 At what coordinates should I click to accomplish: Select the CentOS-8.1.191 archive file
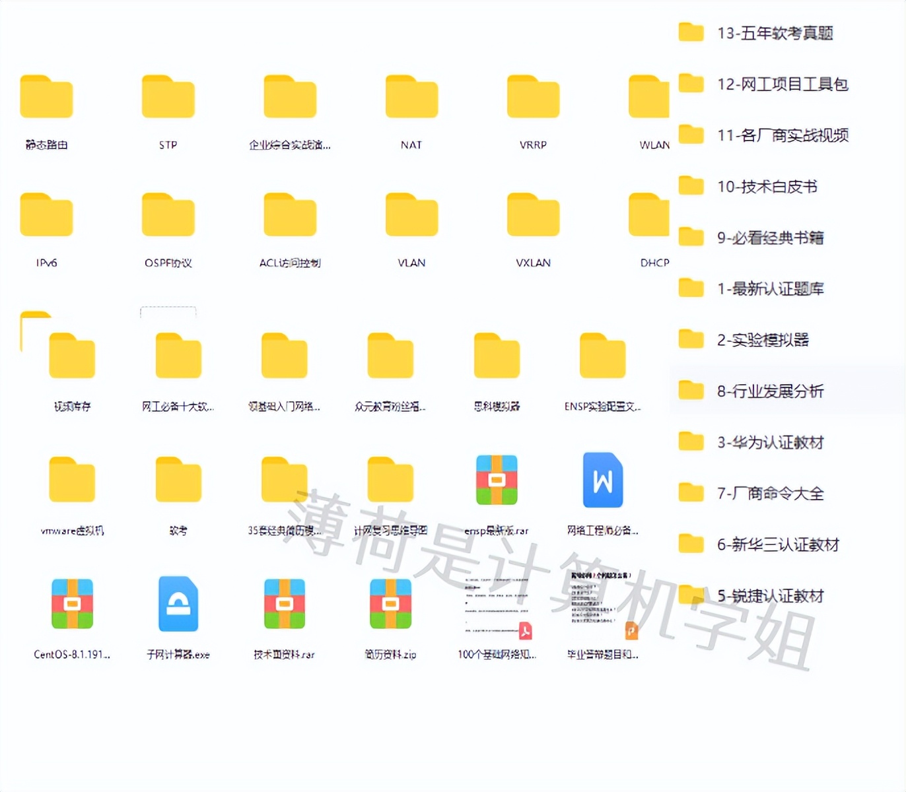pos(71,605)
